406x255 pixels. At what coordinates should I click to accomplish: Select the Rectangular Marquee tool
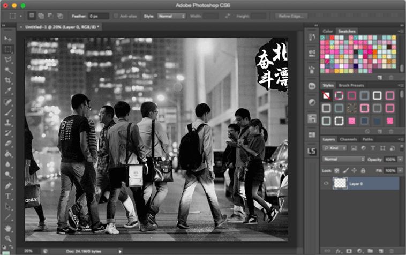(x=8, y=49)
